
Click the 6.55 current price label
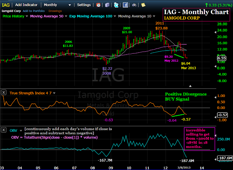click(x=222, y=58)
